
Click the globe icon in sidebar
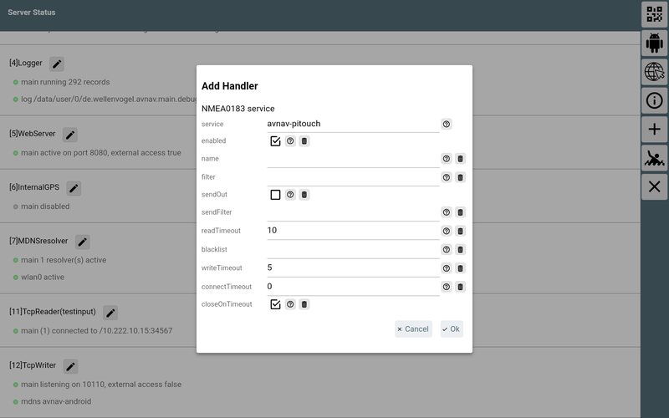click(654, 72)
